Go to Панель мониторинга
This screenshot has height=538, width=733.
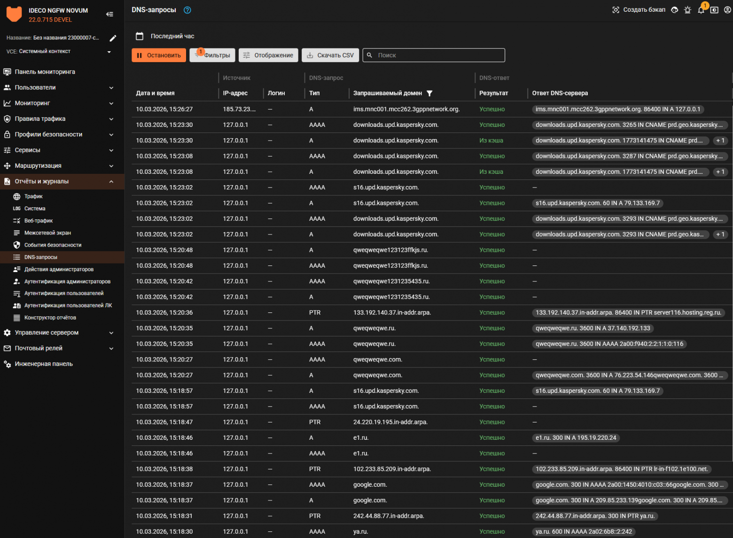click(x=45, y=72)
